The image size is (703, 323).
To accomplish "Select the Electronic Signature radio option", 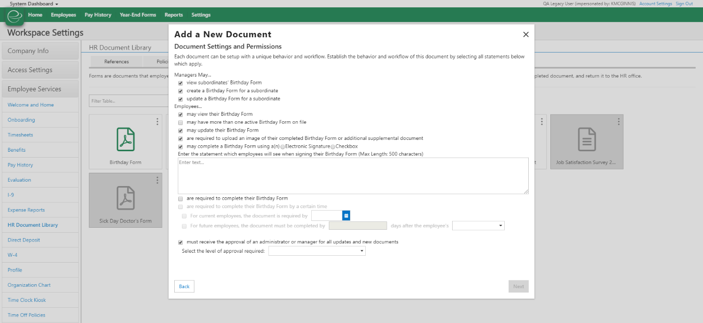I will (283, 147).
